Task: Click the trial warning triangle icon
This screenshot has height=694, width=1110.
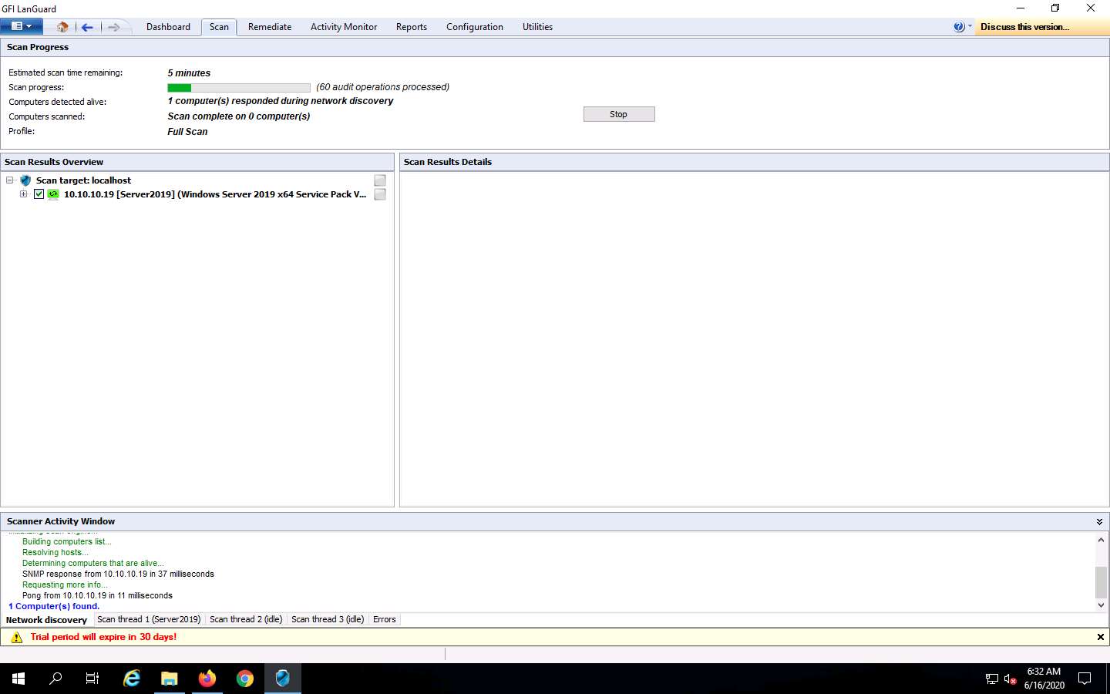Action: [x=17, y=637]
